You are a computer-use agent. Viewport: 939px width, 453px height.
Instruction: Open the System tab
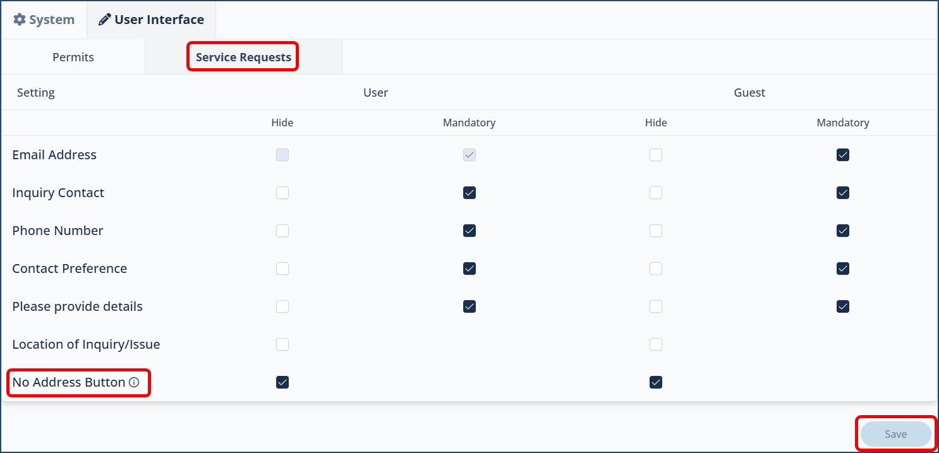pyautogui.click(x=44, y=20)
